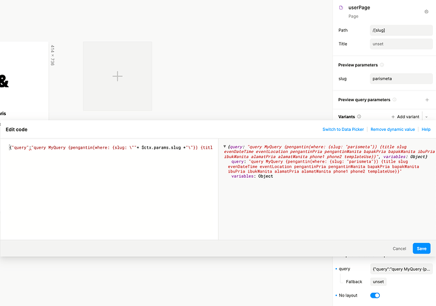The width and height of the screenshot is (436, 306).
Task: Collapse the query result object tree
Action: [224, 147]
